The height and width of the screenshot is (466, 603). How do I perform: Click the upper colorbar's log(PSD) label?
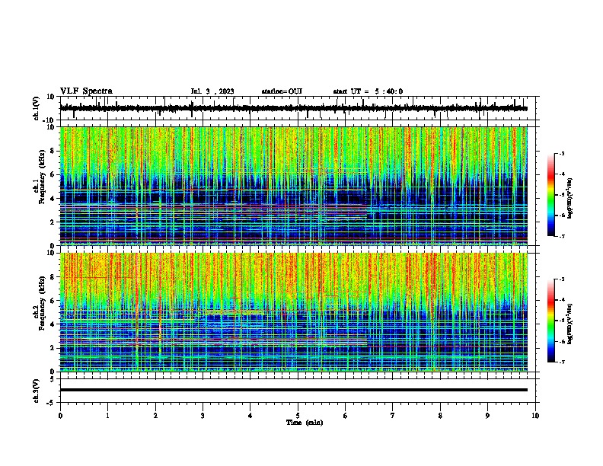[570, 198]
